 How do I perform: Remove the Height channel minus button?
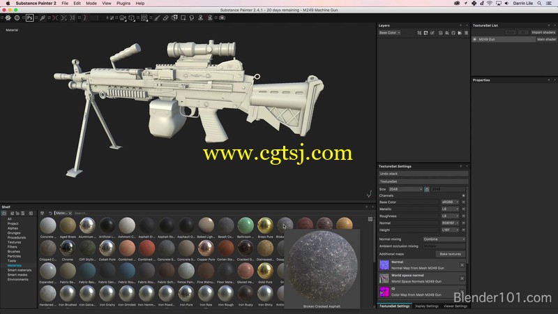pyautogui.click(x=463, y=230)
